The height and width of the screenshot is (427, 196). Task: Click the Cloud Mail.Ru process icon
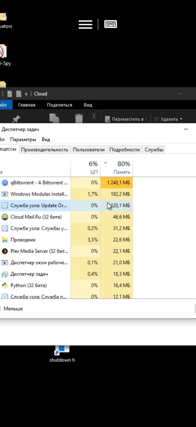[5, 217]
